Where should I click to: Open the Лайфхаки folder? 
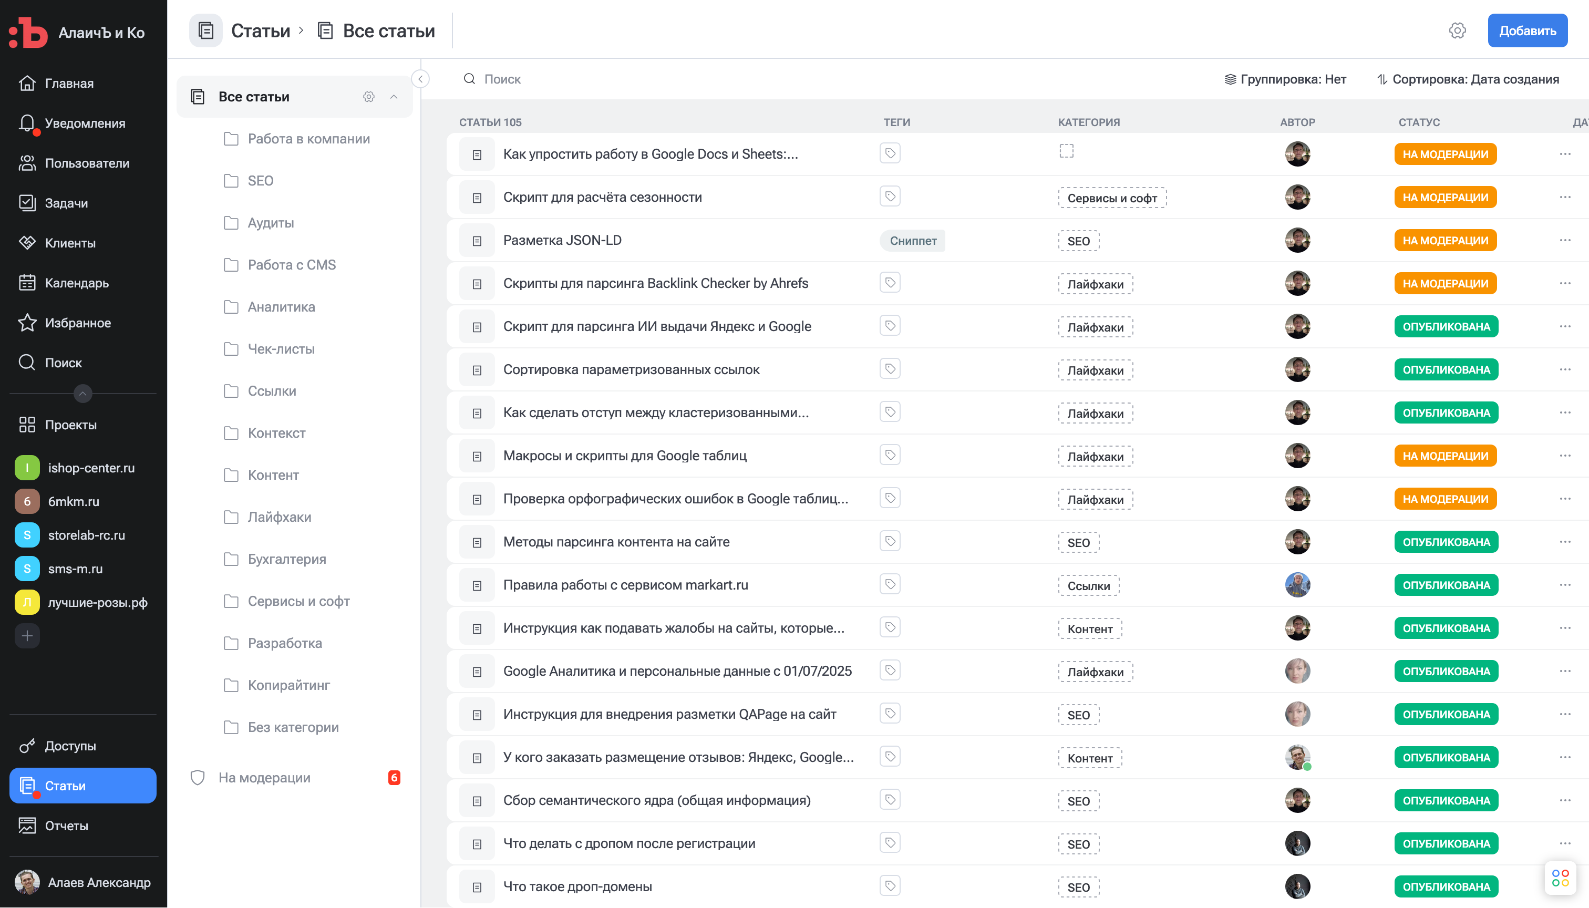click(279, 517)
